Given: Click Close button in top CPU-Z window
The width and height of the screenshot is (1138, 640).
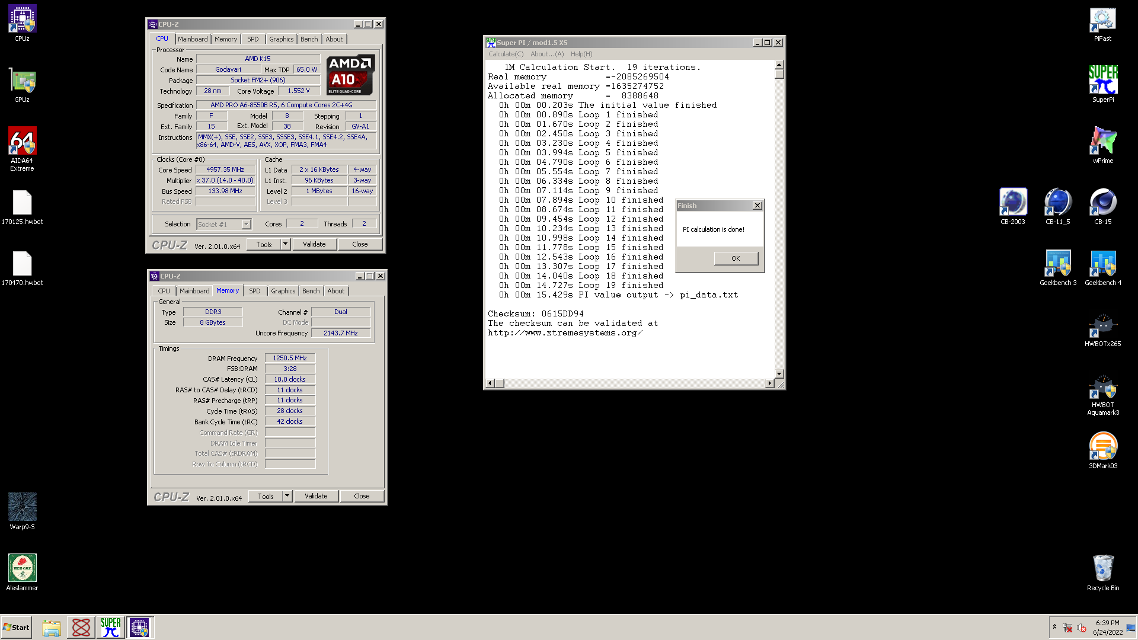Looking at the screenshot, I should coord(360,244).
